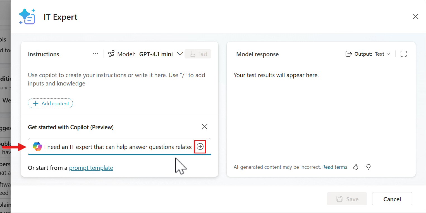
Task: Click inside the Copilot prompt input field
Action: click(112, 146)
